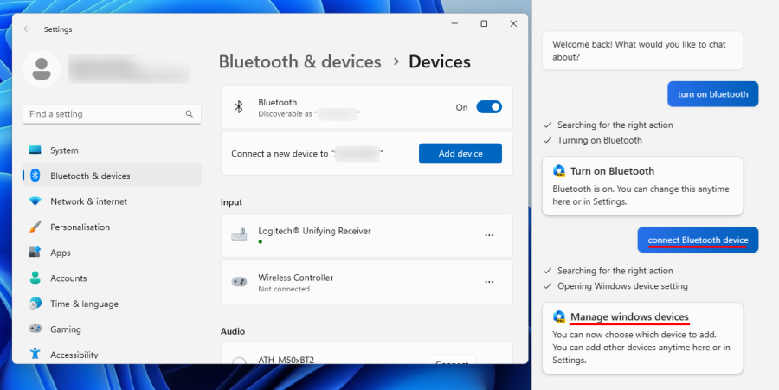Open the Accounts settings page
Image resolution: width=779 pixels, height=390 pixels.
pyautogui.click(x=68, y=278)
